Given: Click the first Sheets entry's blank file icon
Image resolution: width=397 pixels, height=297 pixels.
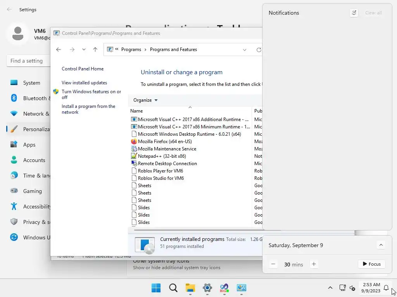Looking at the screenshot, I should [134, 185].
